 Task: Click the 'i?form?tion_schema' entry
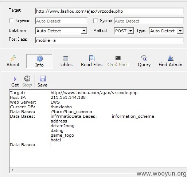pos(71,112)
